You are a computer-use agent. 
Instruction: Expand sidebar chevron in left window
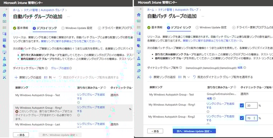pos(6,9)
